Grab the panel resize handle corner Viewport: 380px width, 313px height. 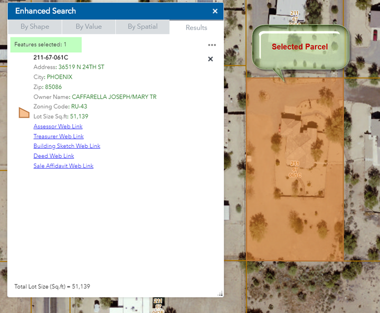coord(220,293)
